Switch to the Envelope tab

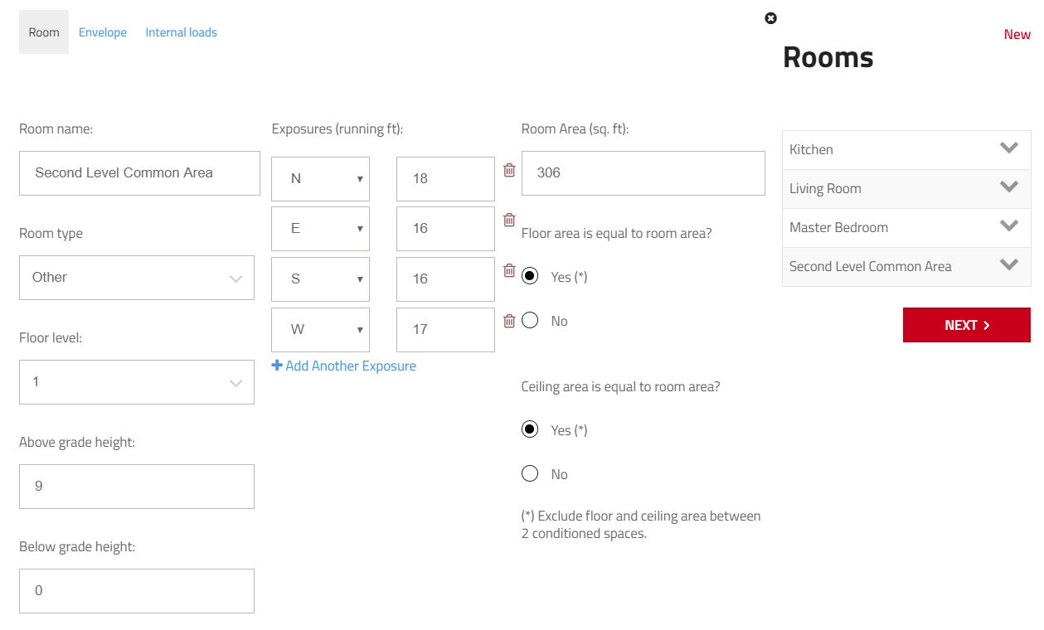tap(103, 32)
